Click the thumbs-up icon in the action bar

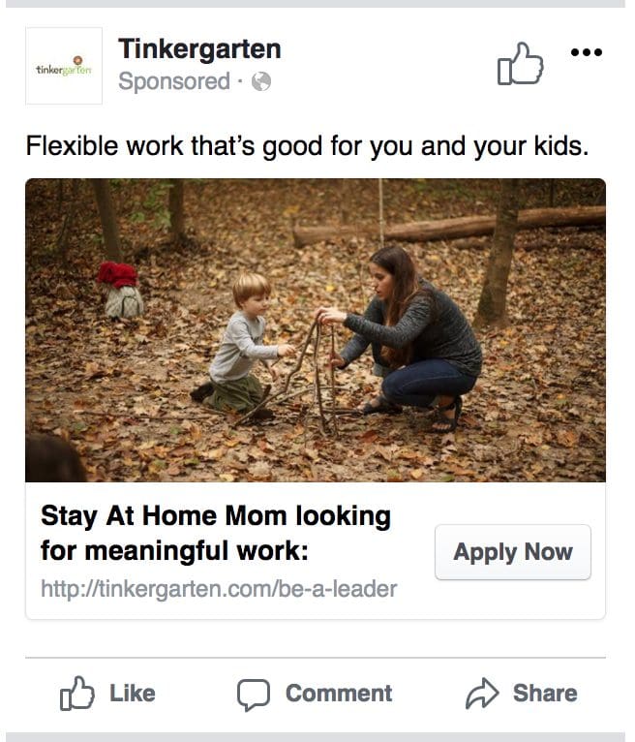click(x=76, y=694)
